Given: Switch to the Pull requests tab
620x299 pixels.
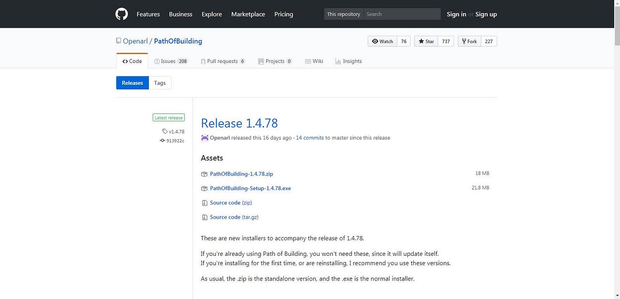Looking at the screenshot, I should (x=223, y=61).
